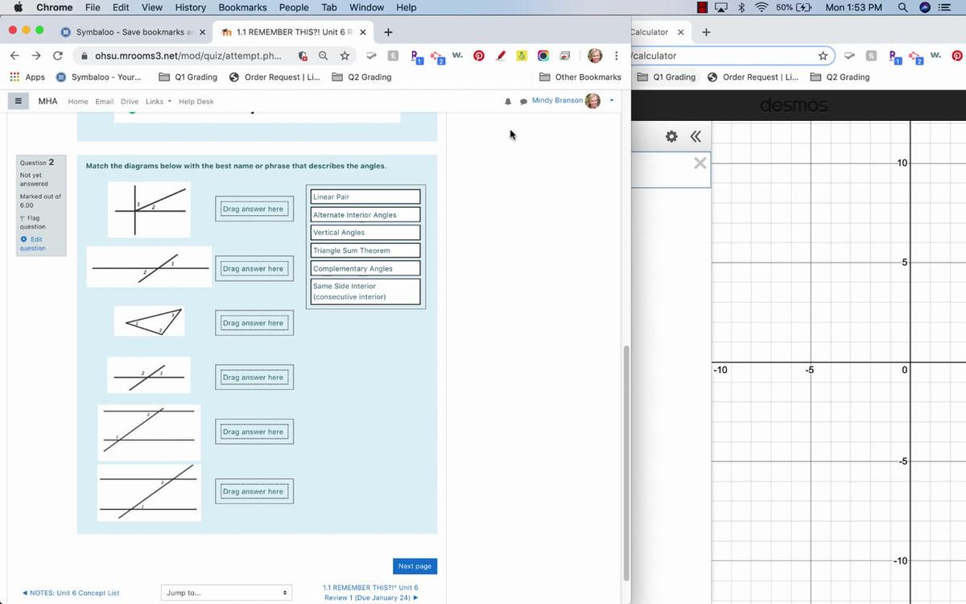The height and width of the screenshot is (604, 966).
Task: Click the Pinterest extension icon in quiz window
Action: (478, 56)
